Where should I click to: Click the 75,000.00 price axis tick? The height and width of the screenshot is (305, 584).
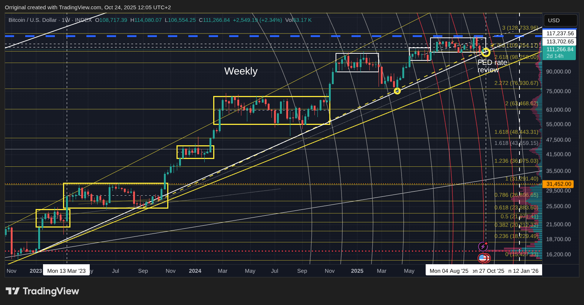558,91
